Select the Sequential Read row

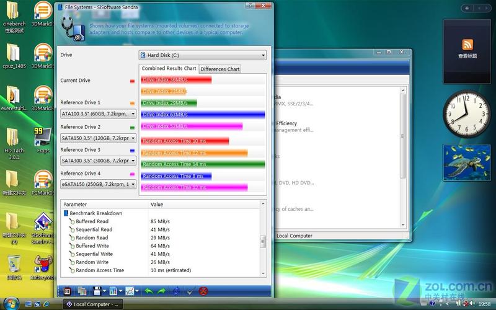pyautogui.click(x=161, y=229)
